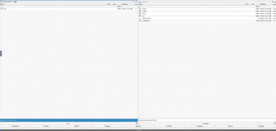Click the F9 Term button
Image resolution: width=276 pixels, height=131 pixels.
pos(230,126)
